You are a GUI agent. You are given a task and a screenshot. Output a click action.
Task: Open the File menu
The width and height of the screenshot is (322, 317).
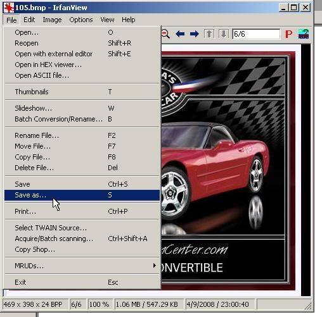click(11, 20)
